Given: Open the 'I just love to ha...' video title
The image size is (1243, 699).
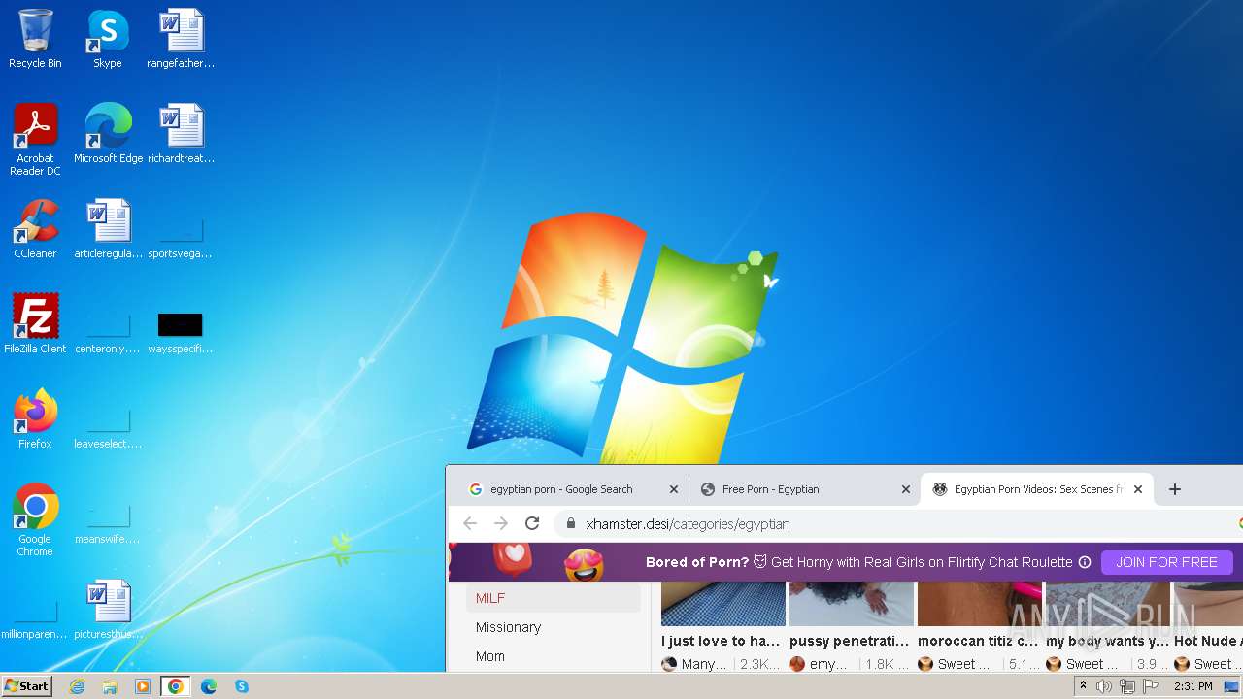Looking at the screenshot, I should [x=721, y=641].
